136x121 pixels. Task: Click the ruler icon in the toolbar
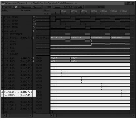point(6,7)
